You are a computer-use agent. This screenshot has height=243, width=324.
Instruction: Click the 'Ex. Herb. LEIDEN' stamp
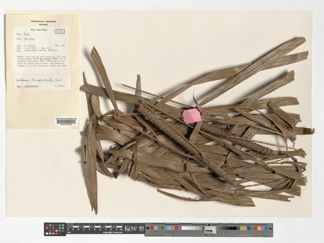(x=59, y=31)
